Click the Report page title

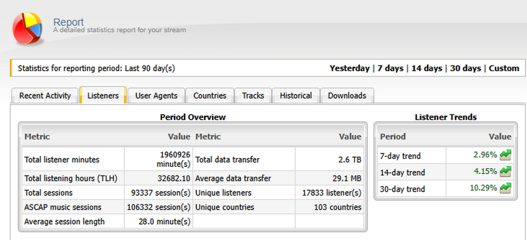[x=68, y=22]
